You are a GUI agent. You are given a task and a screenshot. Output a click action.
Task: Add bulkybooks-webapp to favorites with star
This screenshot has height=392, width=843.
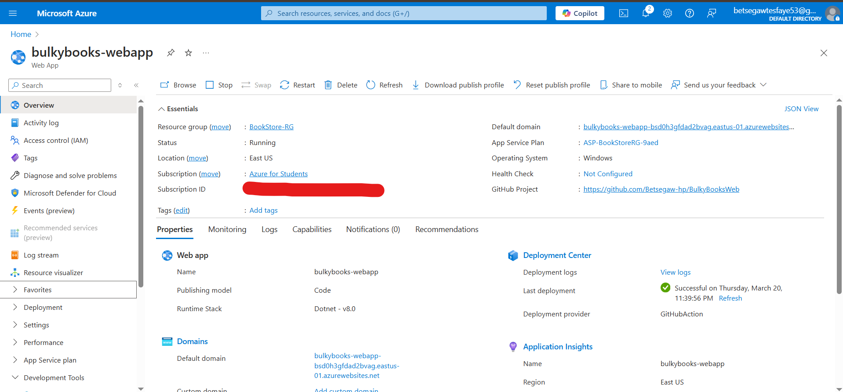pyautogui.click(x=189, y=53)
